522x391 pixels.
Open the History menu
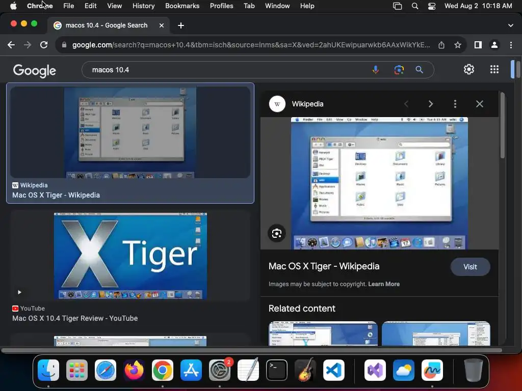(143, 6)
